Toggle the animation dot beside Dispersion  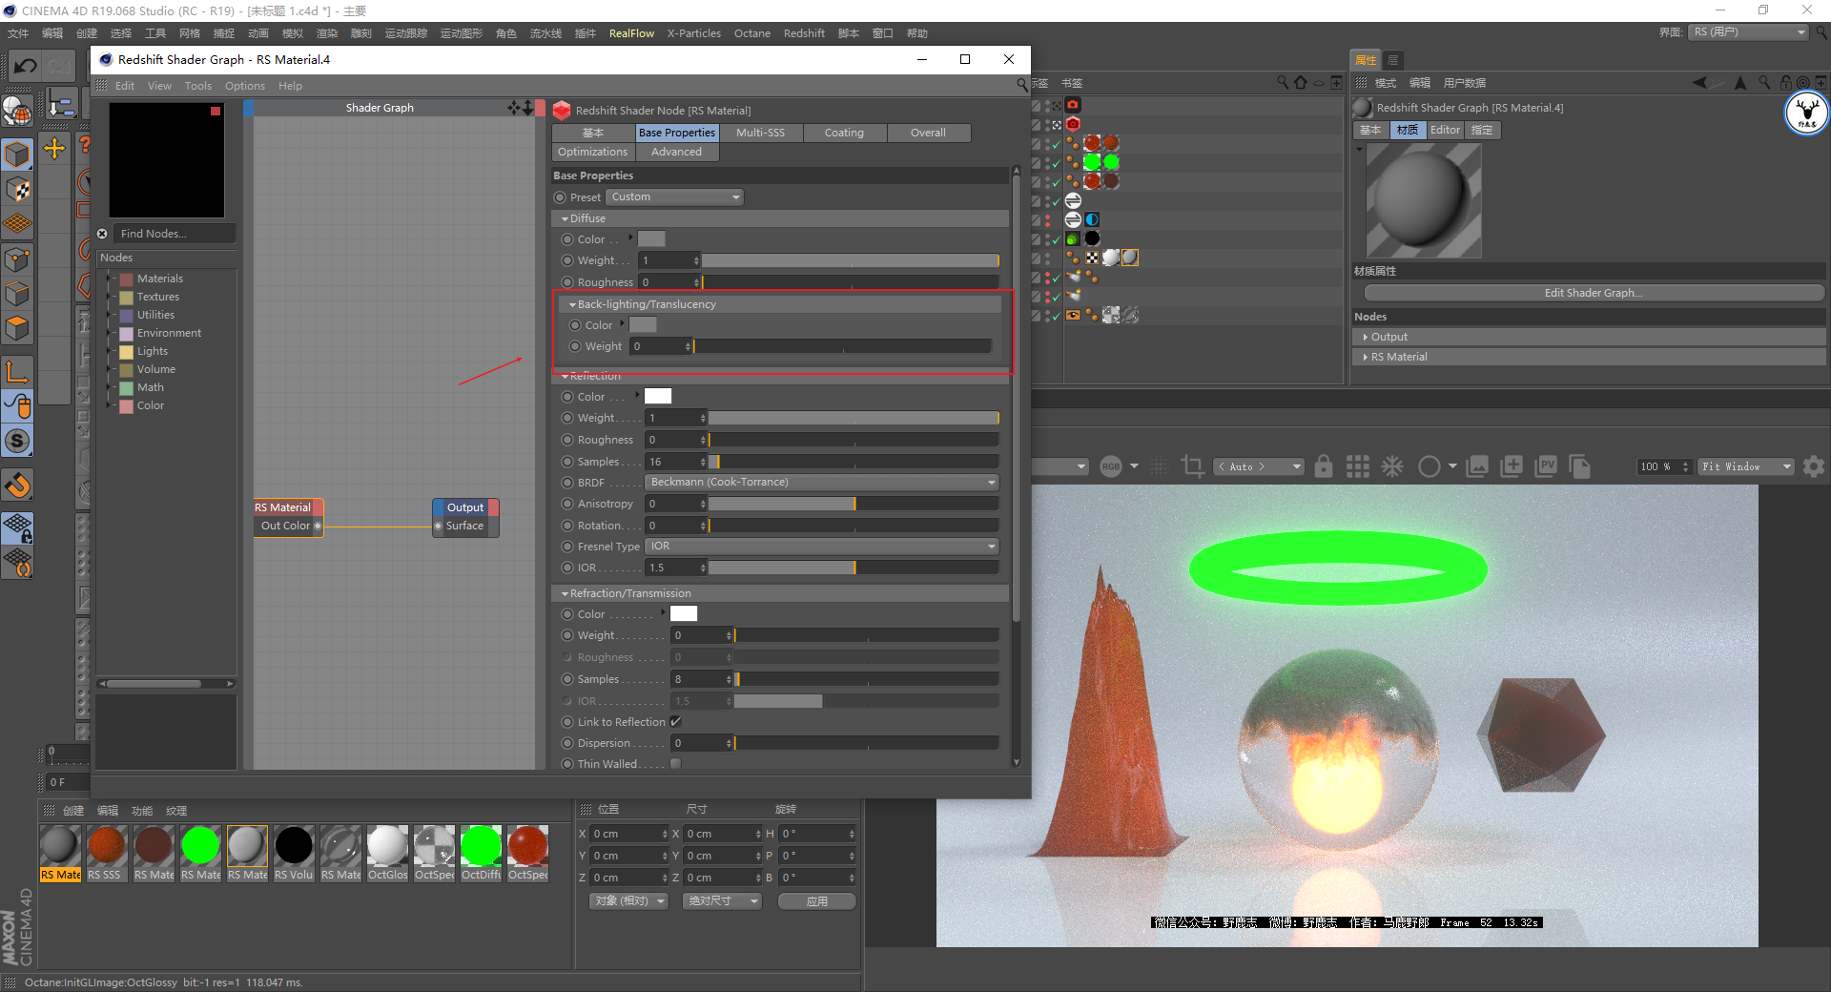[x=567, y=743]
